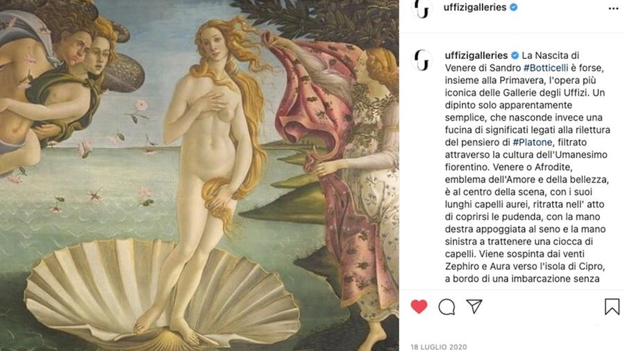Open uffizigalleries avatar beside caption
The width and height of the screenshot is (625, 351).
click(422, 60)
